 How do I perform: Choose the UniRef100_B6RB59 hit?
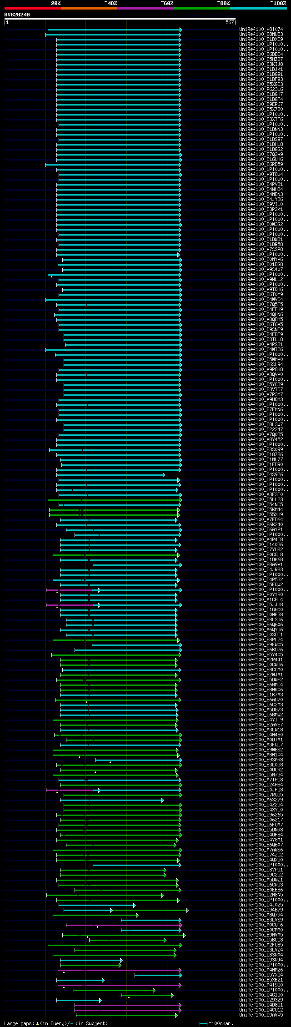(x=261, y=164)
